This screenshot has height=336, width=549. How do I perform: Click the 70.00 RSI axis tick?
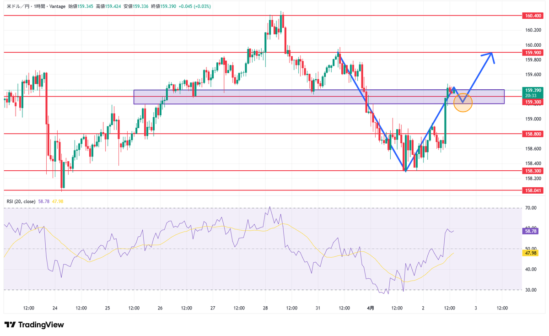(531, 208)
